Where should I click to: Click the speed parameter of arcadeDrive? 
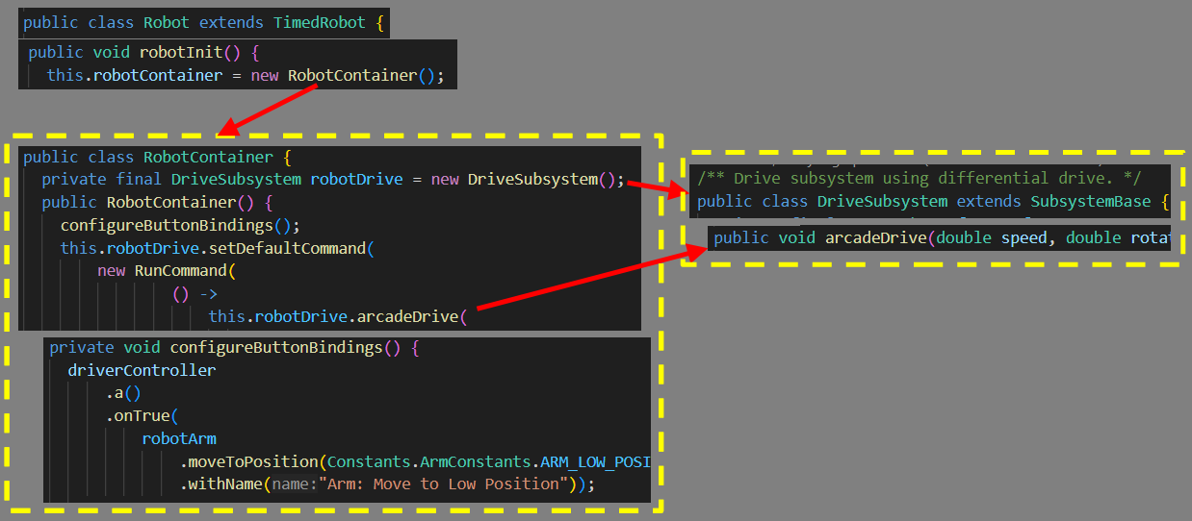click(x=1024, y=237)
